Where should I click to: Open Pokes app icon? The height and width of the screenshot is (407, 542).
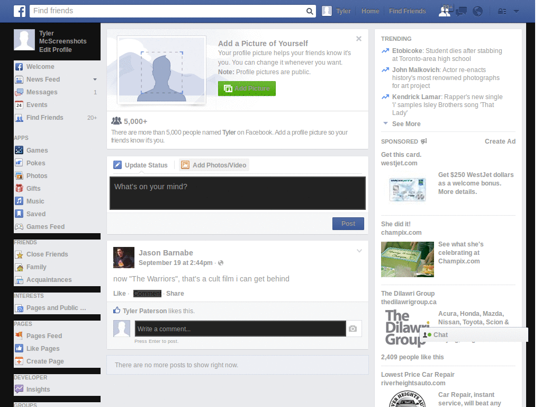point(19,163)
